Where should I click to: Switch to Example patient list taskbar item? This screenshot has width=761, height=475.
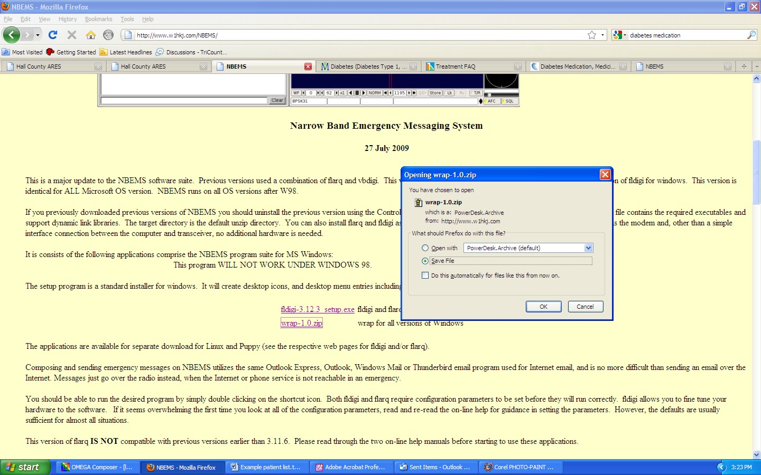click(x=266, y=467)
